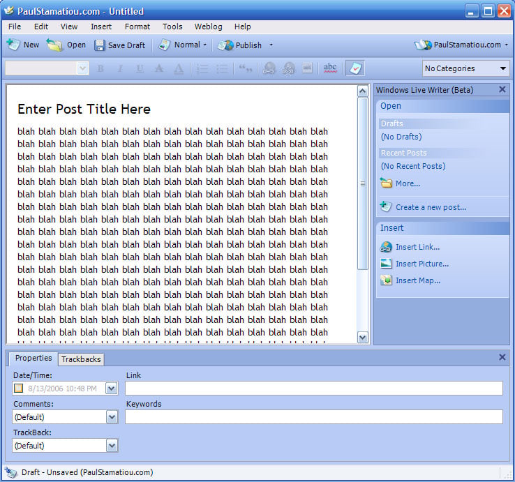The image size is (515, 482).
Task: Expand the Publish dropdown arrow
Action: pyautogui.click(x=271, y=45)
